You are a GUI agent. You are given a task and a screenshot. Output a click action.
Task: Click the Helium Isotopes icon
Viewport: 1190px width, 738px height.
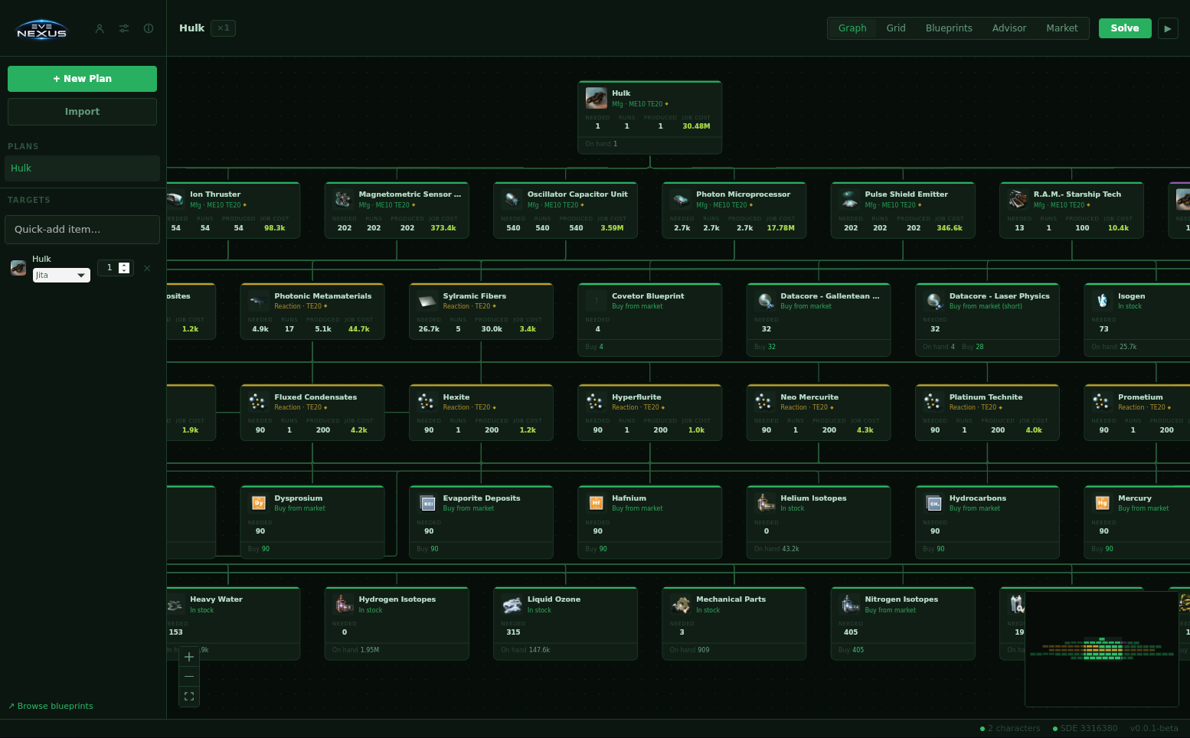pos(765,502)
